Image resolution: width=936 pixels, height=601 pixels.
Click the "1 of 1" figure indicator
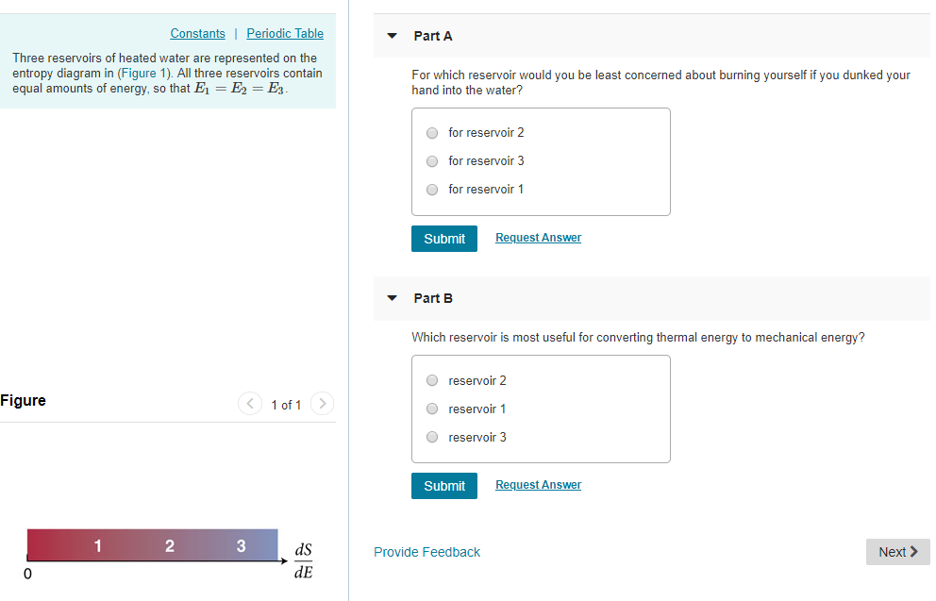286,404
